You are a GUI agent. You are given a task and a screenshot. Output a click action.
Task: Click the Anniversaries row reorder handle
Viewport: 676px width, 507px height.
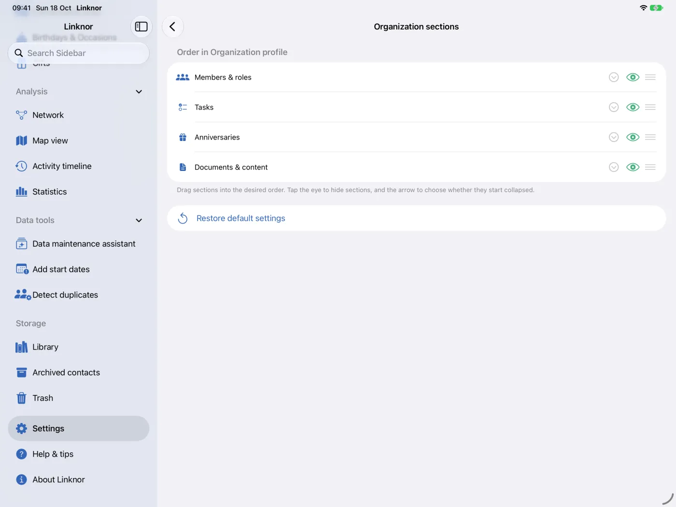[x=650, y=137]
